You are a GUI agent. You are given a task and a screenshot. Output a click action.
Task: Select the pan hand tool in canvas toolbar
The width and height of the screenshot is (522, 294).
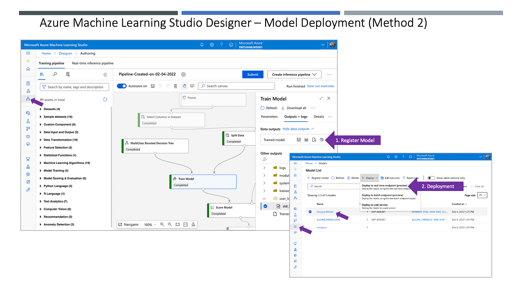coord(184,86)
